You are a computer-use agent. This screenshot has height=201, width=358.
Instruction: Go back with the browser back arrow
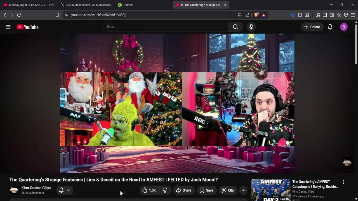(5, 15)
